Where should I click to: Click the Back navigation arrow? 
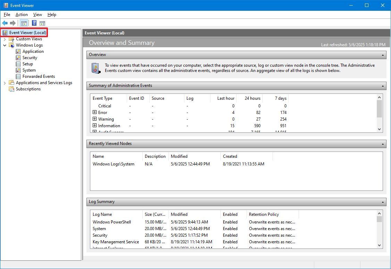(x=5, y=23)
